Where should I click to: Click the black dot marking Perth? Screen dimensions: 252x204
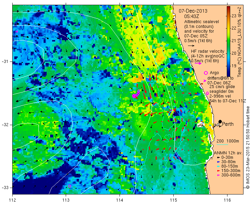tap(220, 122)
